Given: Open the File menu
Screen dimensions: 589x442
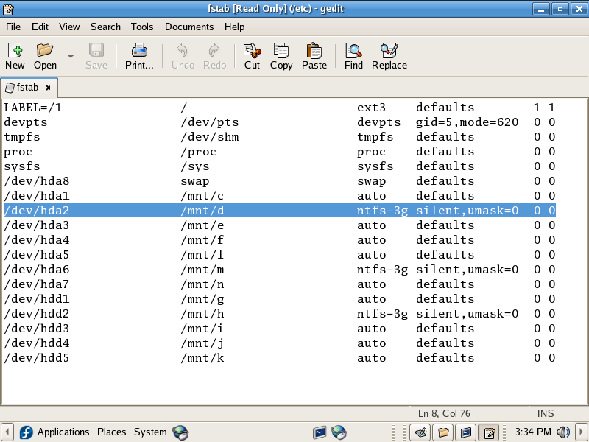Looking at the screenshot, I should click(13, 27).
